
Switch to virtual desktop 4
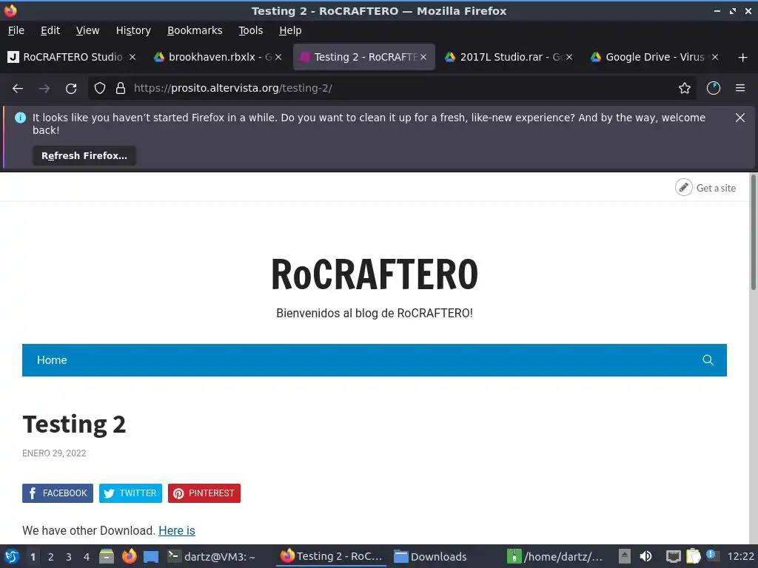pyautogui.click(x=87, y=557)
